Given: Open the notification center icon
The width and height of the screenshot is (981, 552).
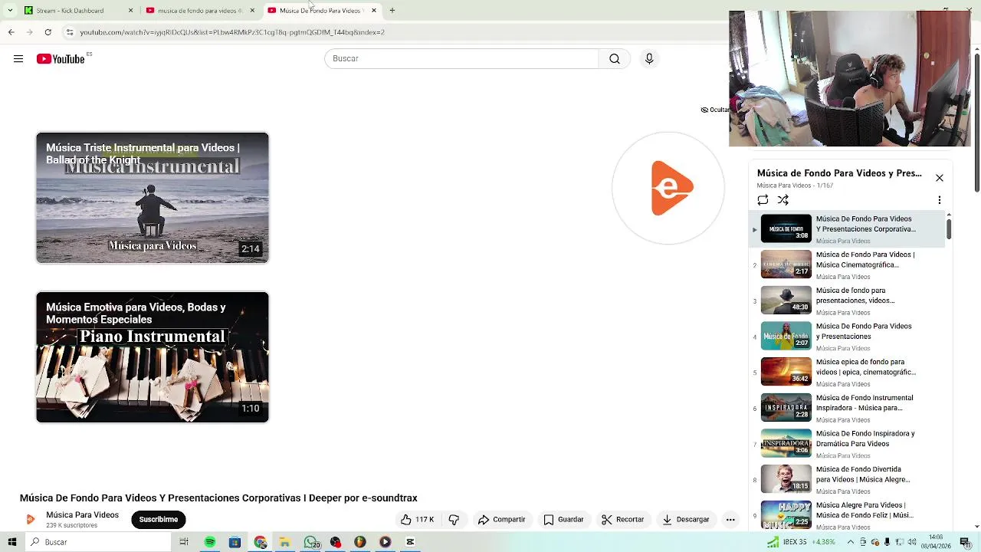Looking at the screenshot, I should [x=965, y=542].
